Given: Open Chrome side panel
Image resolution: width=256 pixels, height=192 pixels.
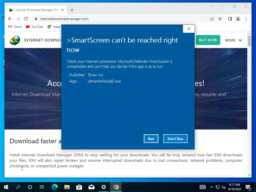Looking at the screenshot, I should [230, 19].
